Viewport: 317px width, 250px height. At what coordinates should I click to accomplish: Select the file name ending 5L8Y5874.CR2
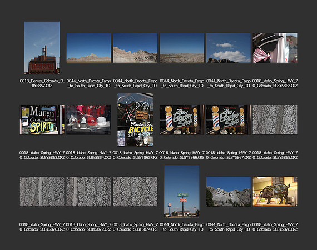tap(135, 227)
